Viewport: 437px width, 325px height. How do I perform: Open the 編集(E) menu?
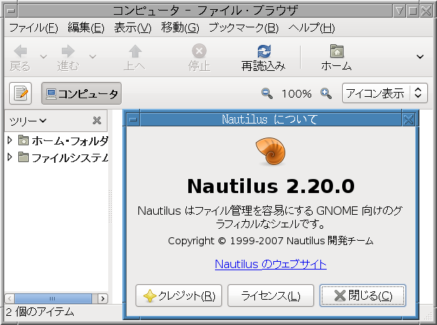[x=86, y=28]
